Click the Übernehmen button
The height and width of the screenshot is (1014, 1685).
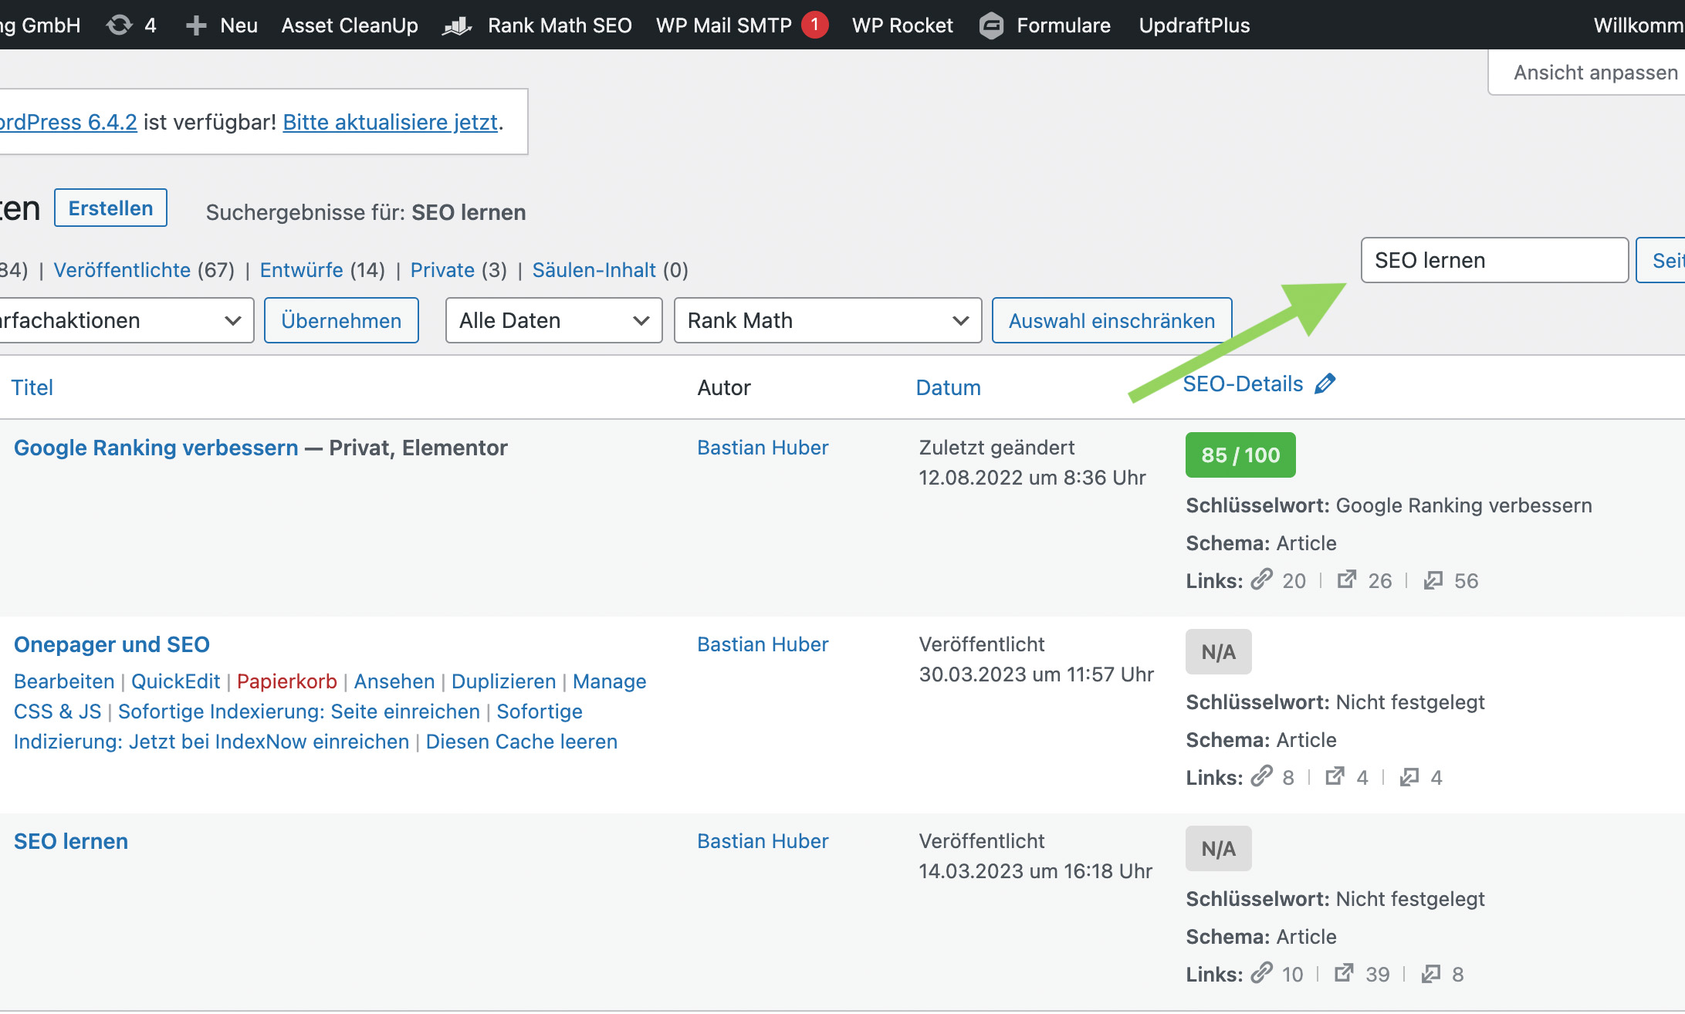tap(341, 320)
